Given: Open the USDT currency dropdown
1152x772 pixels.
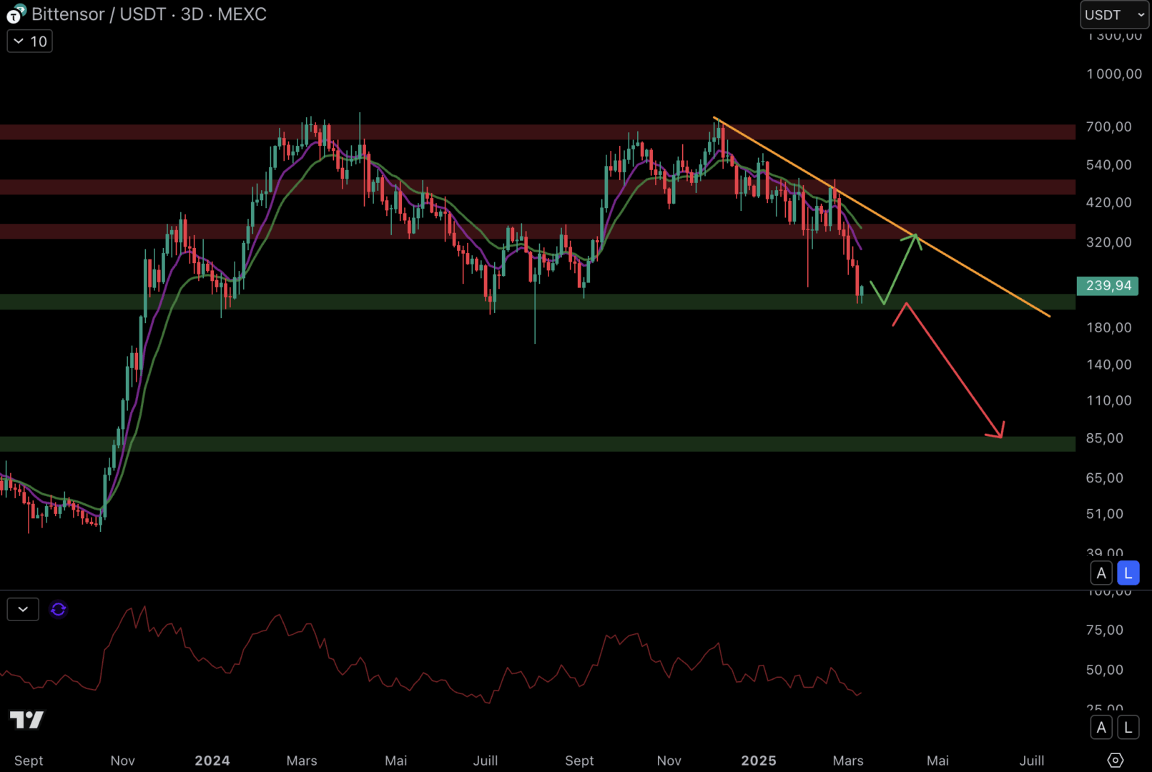Looking at the screenshot, I should coord(1114,15).
